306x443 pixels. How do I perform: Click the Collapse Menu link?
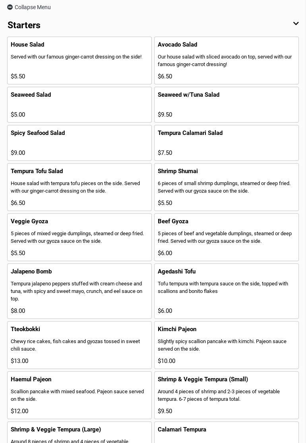pyautogui.click(x=33, y=7)
